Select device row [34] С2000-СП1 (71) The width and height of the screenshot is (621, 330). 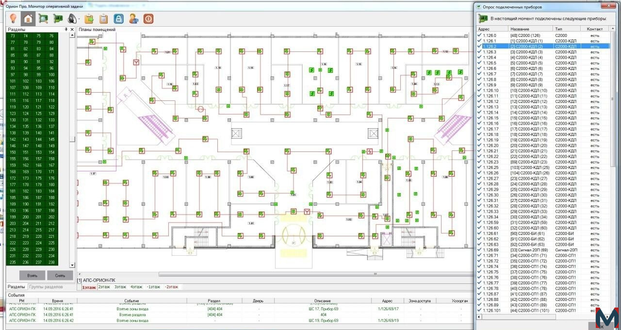click(x=543, y=255)
